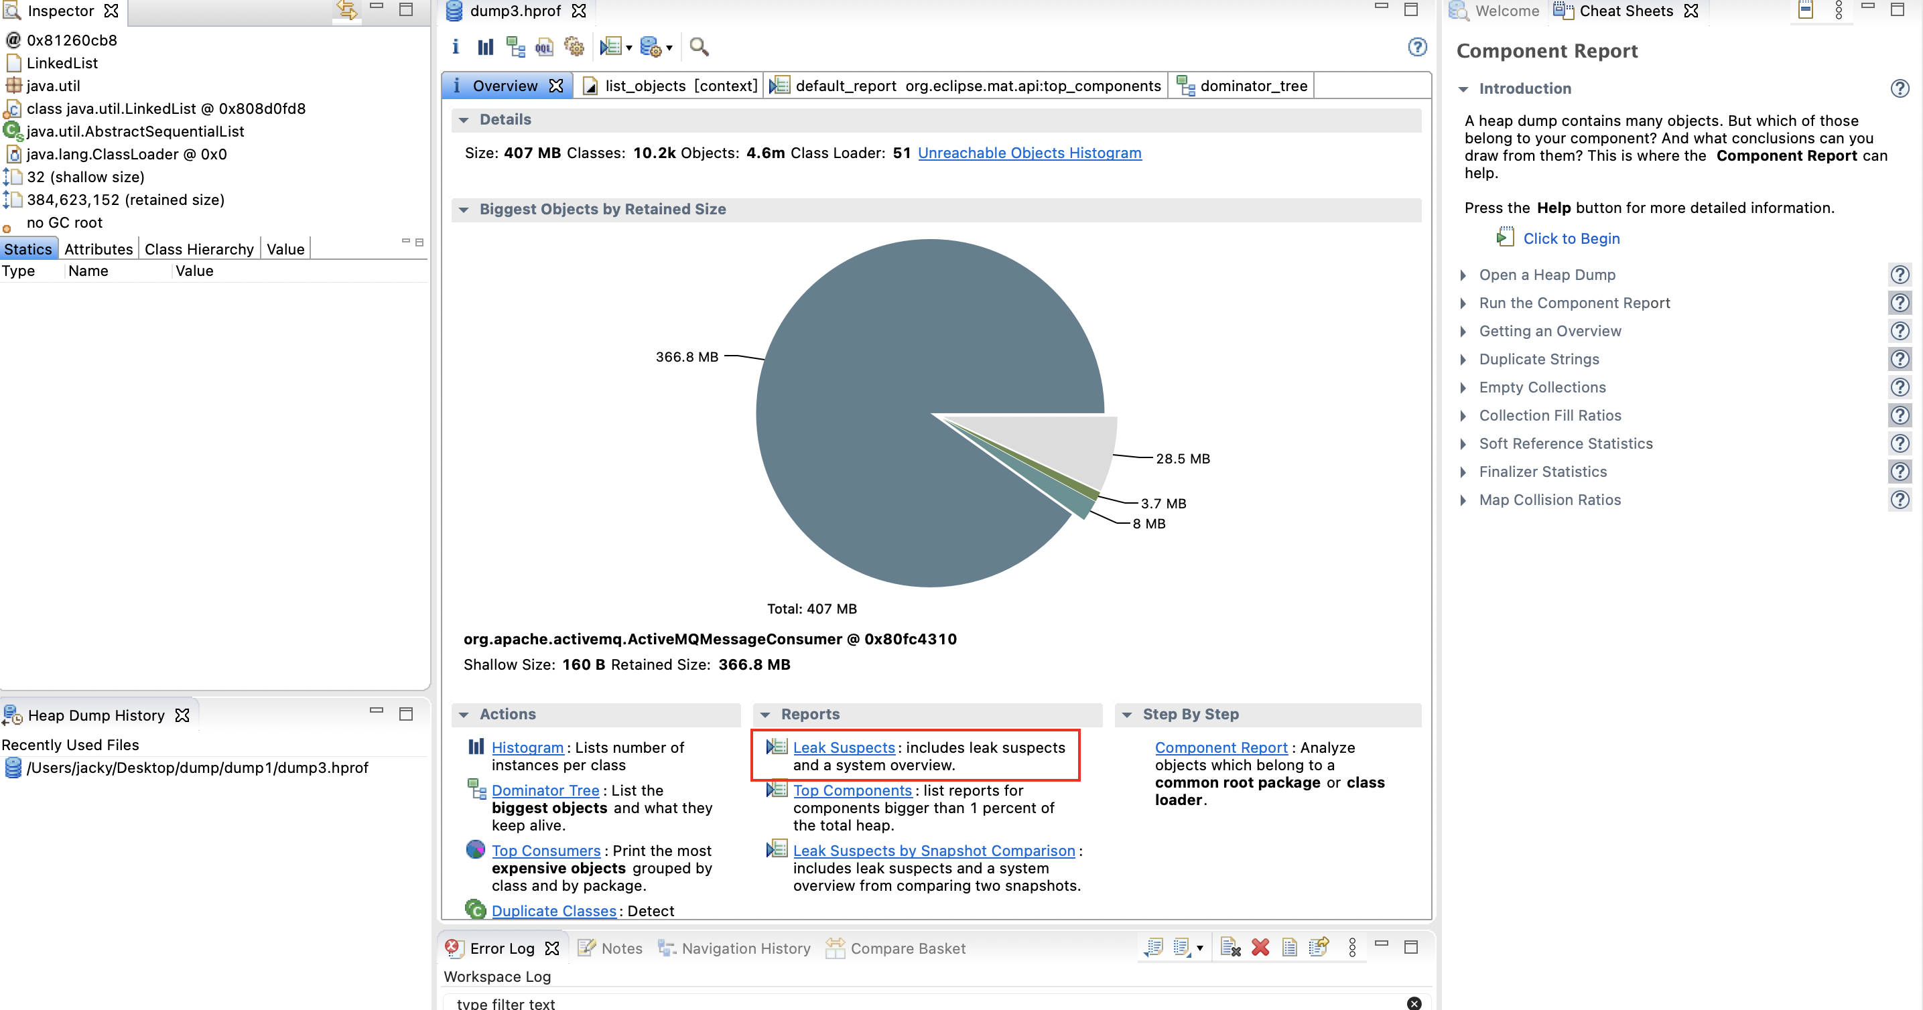Viewport: 1923px width, 1010px height.
Task: Open Dominator Tree from toolbar
Action: pos(515,48)
